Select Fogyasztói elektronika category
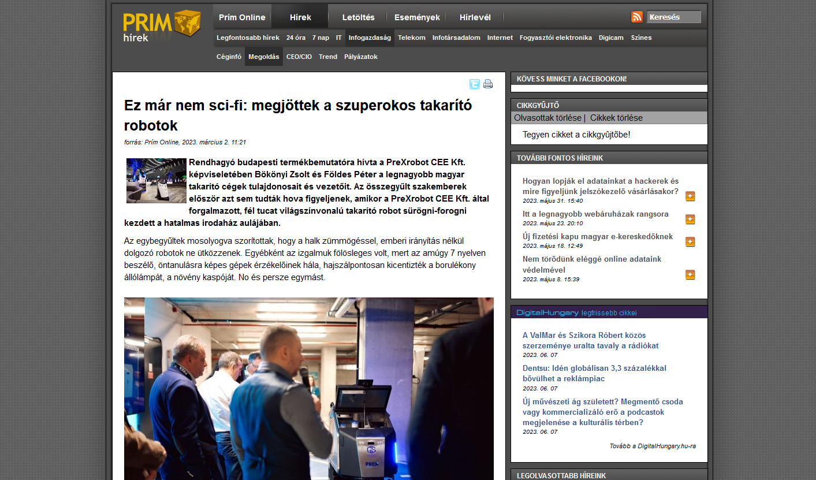This screenshot has height=480, width=816. (x=556, y=38)
